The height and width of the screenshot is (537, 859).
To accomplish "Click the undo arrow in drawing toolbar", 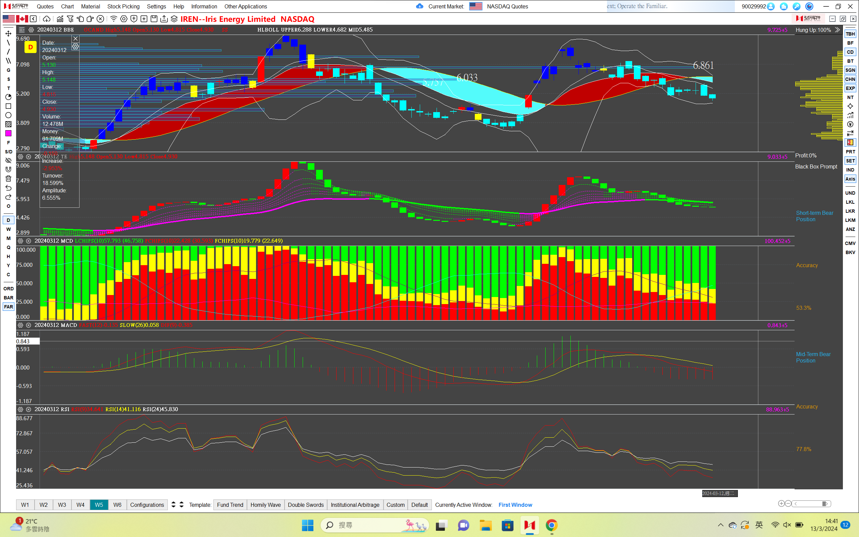I will tap(8, 188).
